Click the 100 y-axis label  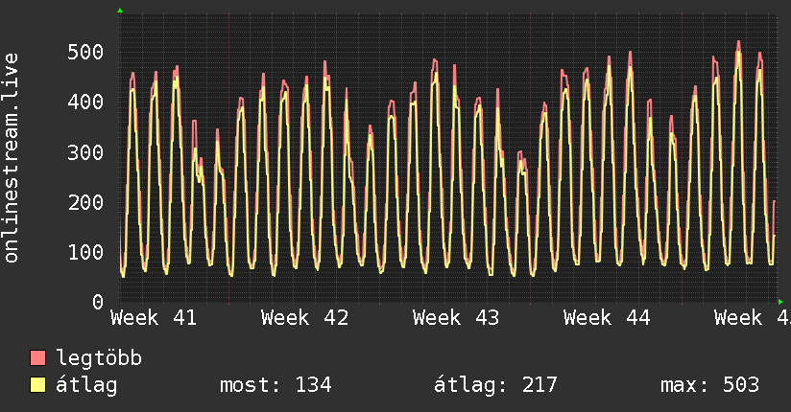coord(85,252)
